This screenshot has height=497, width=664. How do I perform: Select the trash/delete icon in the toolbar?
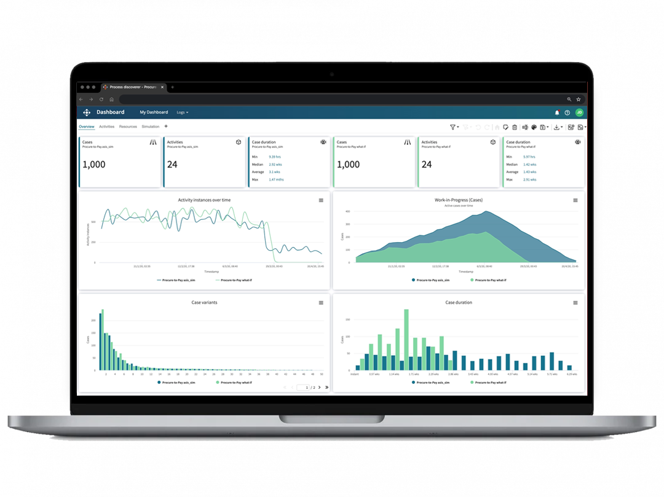coord(515,127)
